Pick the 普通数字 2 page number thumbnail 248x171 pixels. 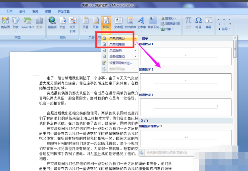pyautogui.click(x=185, y=82)
